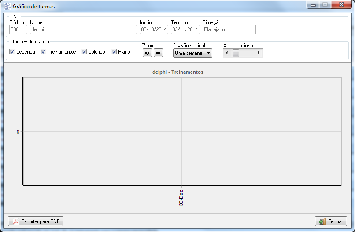Click the right arrow of Altura da linha

(259, 53)
